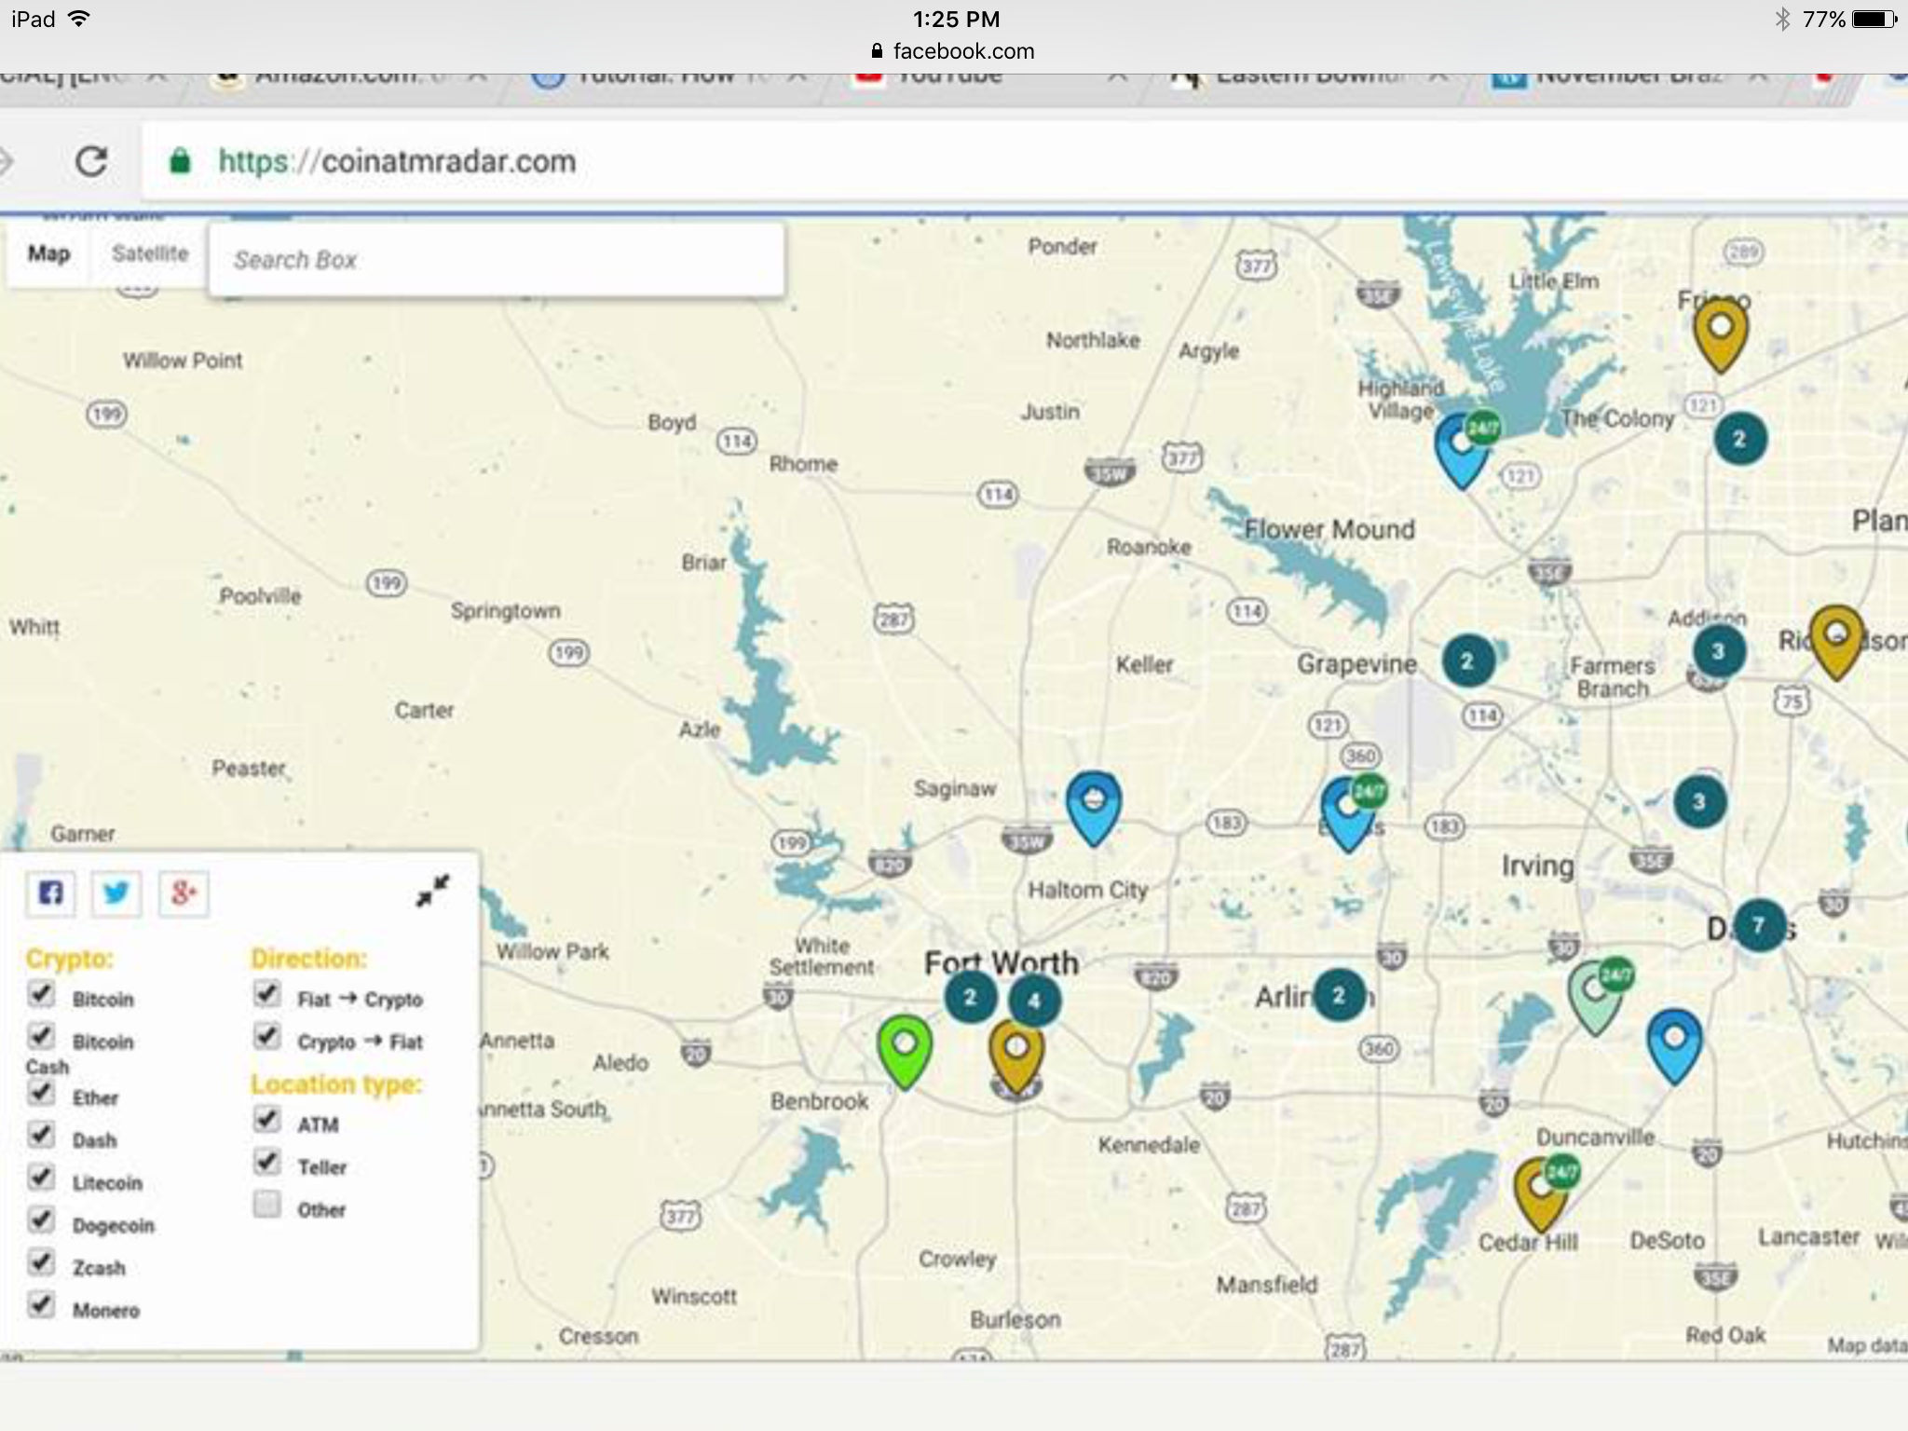Click the map Search Box field
The width and height of the screenshot is (1908, 1431).
click(x=496, y=260)
